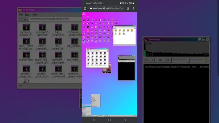219x123 pixels.
Task: Open the View menu in ELECTRO window
Action: tap(35, 14)
